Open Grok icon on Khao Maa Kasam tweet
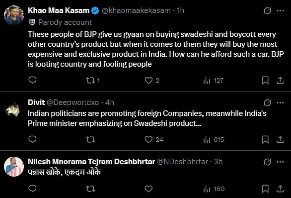Image resolution: width=291 pixels, height=198 pixels. point(268,10)
